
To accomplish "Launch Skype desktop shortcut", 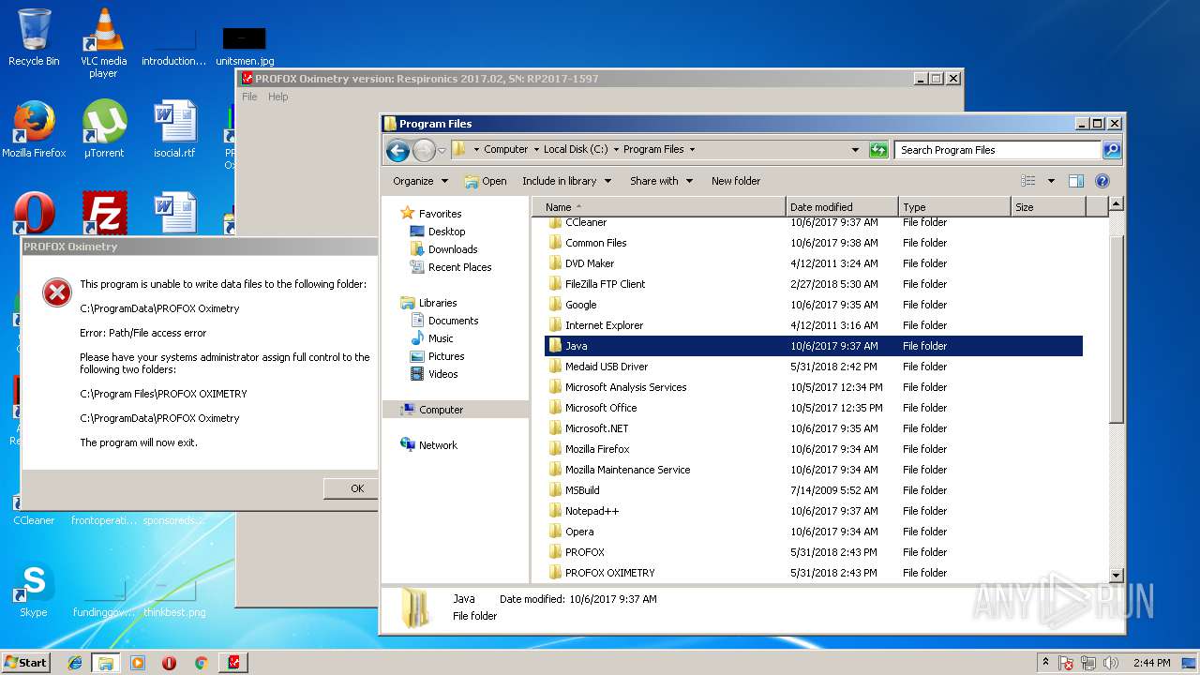I will [x=34, y=589].
